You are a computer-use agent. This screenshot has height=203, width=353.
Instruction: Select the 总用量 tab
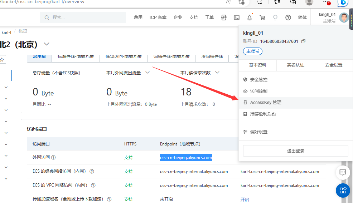(39, 58)
